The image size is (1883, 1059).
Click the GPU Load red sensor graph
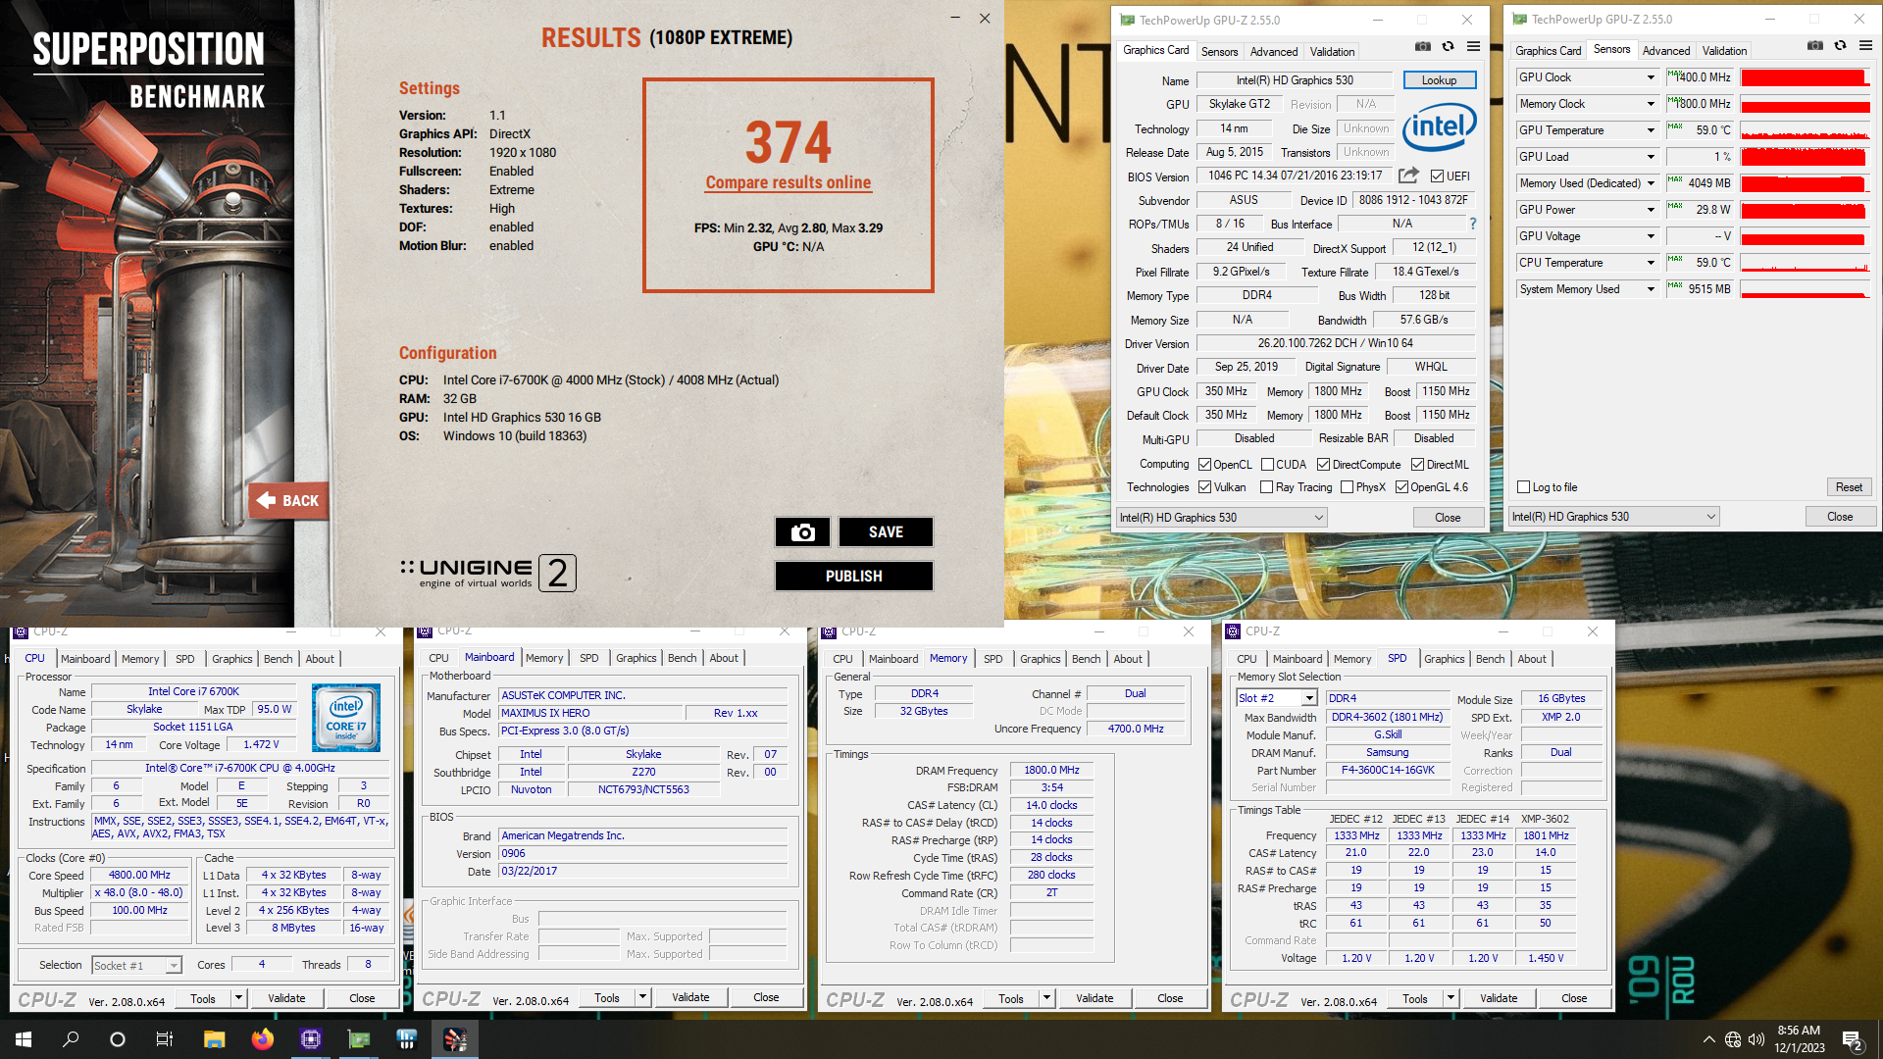coord(1804,157)
